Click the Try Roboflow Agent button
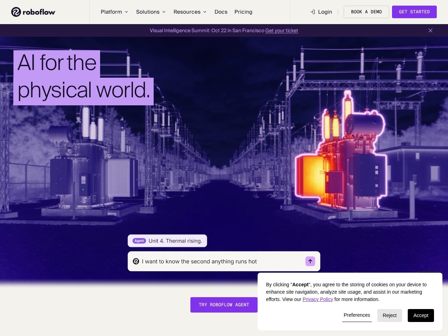Image resolution: width=448 pixels, height=336 pixels. pos(224,305)
